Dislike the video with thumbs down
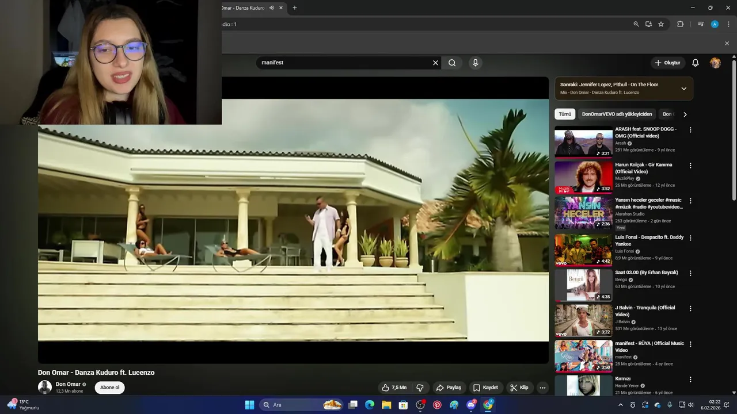 point(420,388)
